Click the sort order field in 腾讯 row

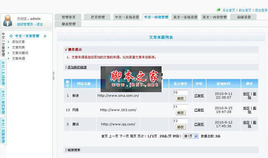tap(181, 121)
